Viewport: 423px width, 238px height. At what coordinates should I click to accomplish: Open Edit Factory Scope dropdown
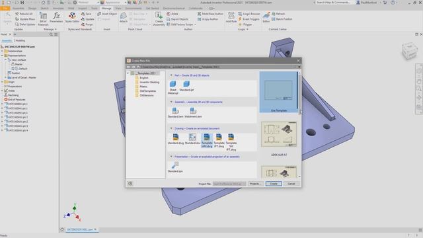(195, 24)
